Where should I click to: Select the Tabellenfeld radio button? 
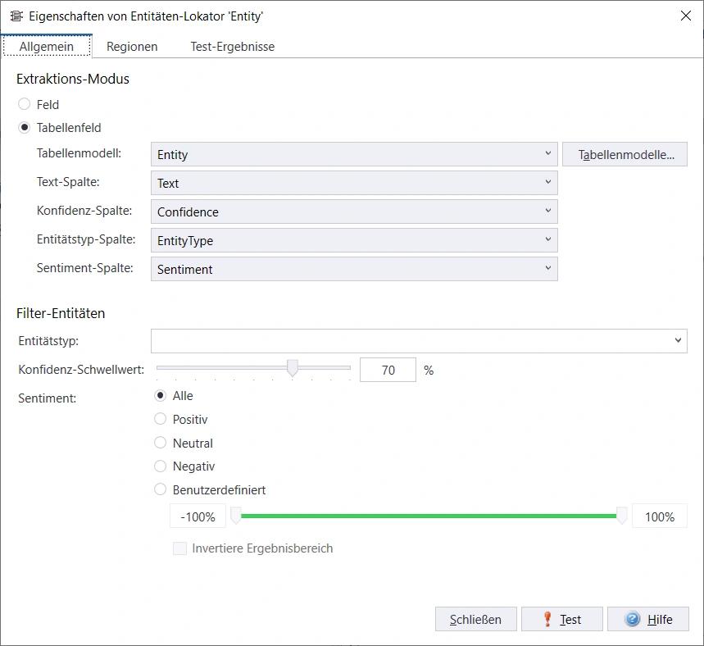[x=25, y=128]
